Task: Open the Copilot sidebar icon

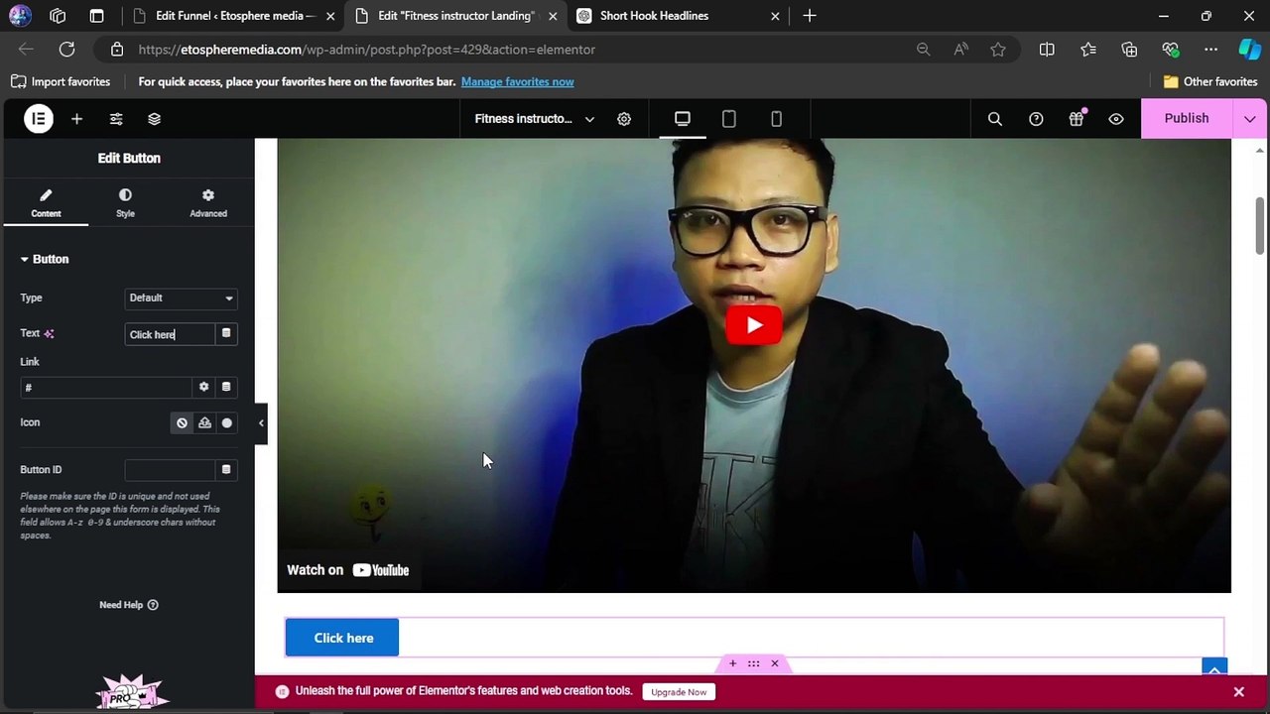Action: (1249, 50)
